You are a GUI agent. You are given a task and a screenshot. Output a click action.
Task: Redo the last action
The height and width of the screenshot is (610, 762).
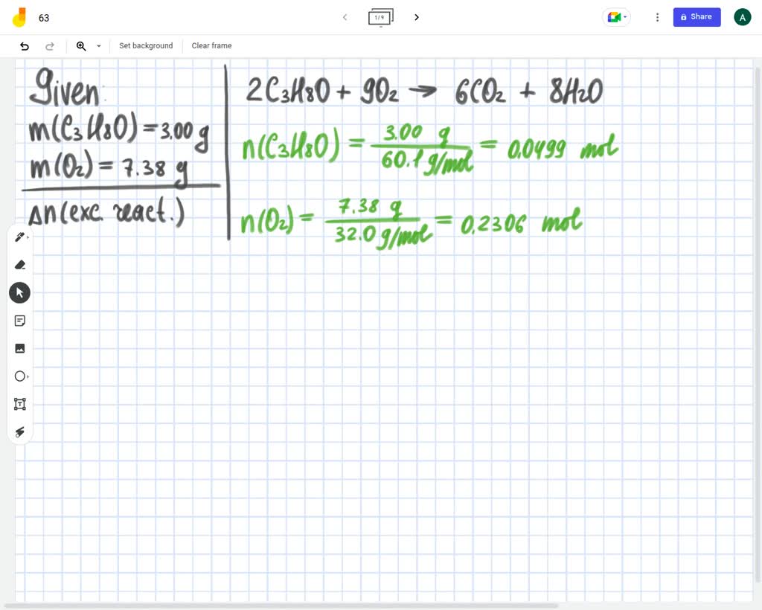pos(50,46)
